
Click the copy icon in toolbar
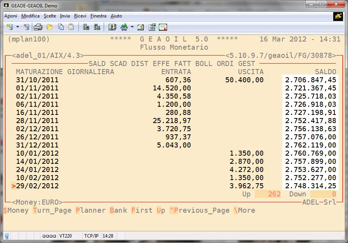click(61, 27)
